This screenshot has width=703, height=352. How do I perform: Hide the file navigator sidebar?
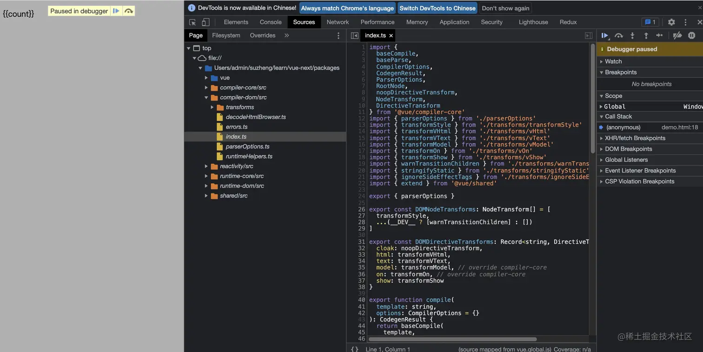[x=355, y=35]
